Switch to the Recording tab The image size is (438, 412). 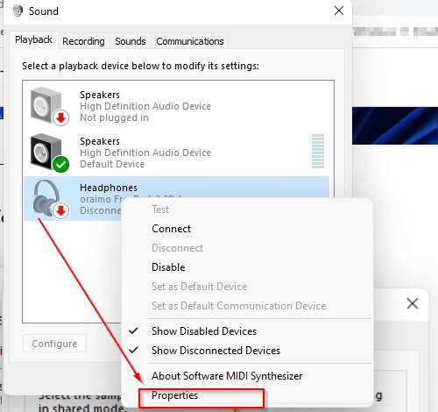pos(83,41)
